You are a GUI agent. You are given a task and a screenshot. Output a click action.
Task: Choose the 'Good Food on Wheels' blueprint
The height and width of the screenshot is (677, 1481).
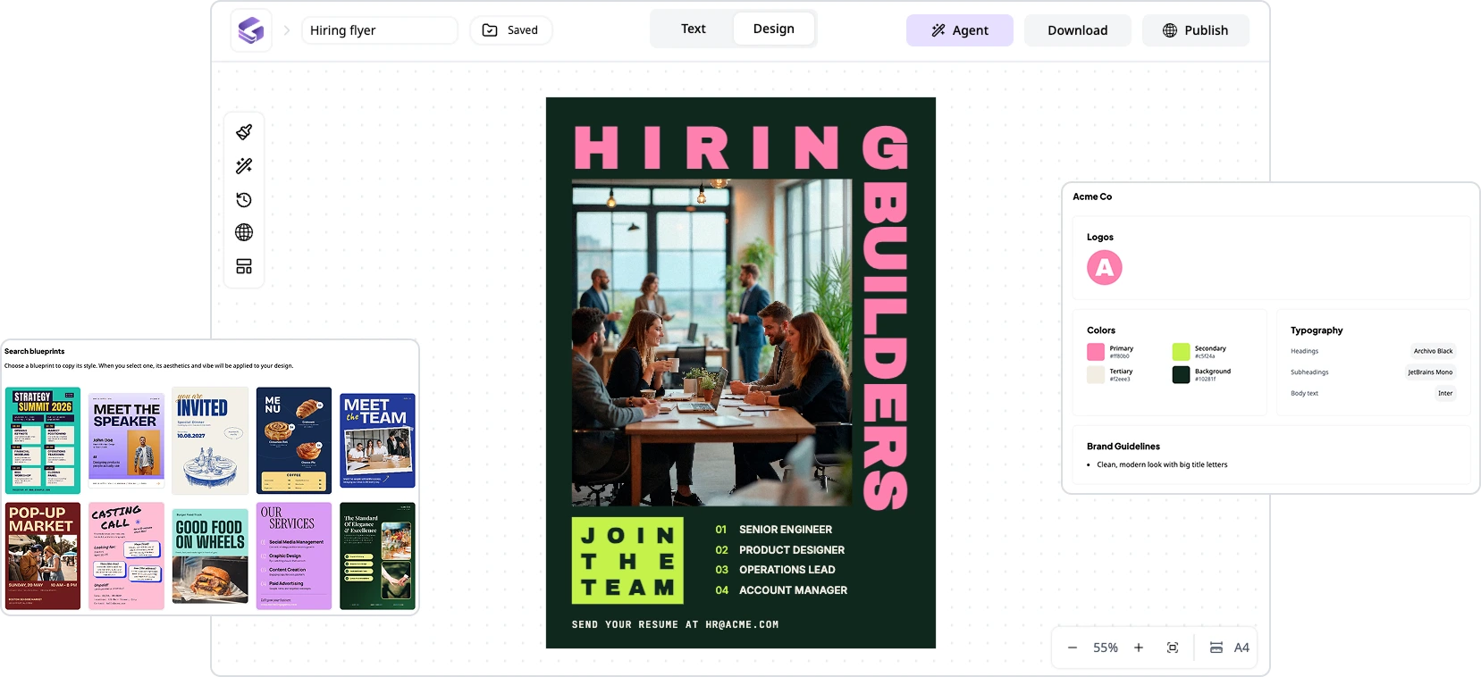[x=210, y=556]
